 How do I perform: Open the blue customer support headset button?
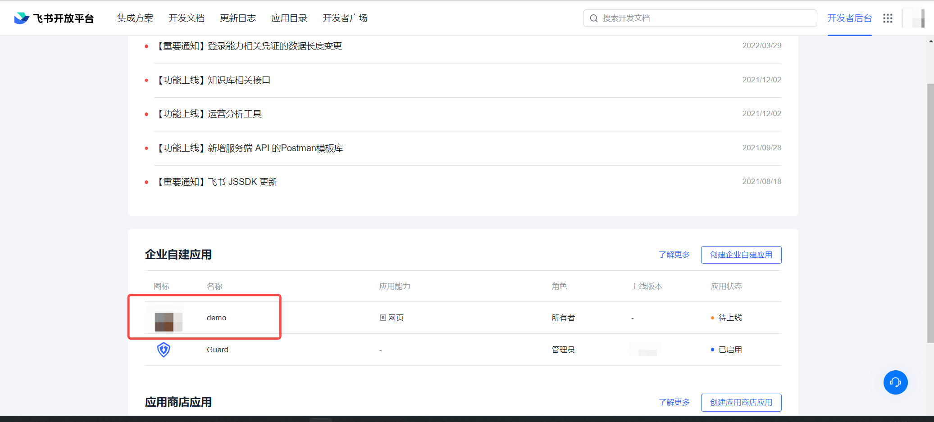tap(895, 382)
